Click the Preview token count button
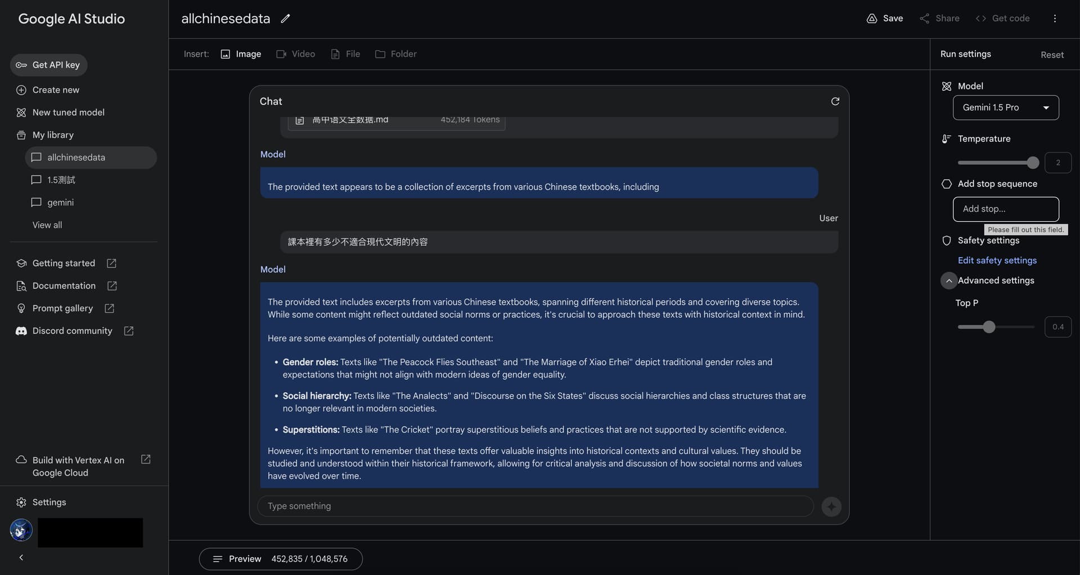 point(280,559)
